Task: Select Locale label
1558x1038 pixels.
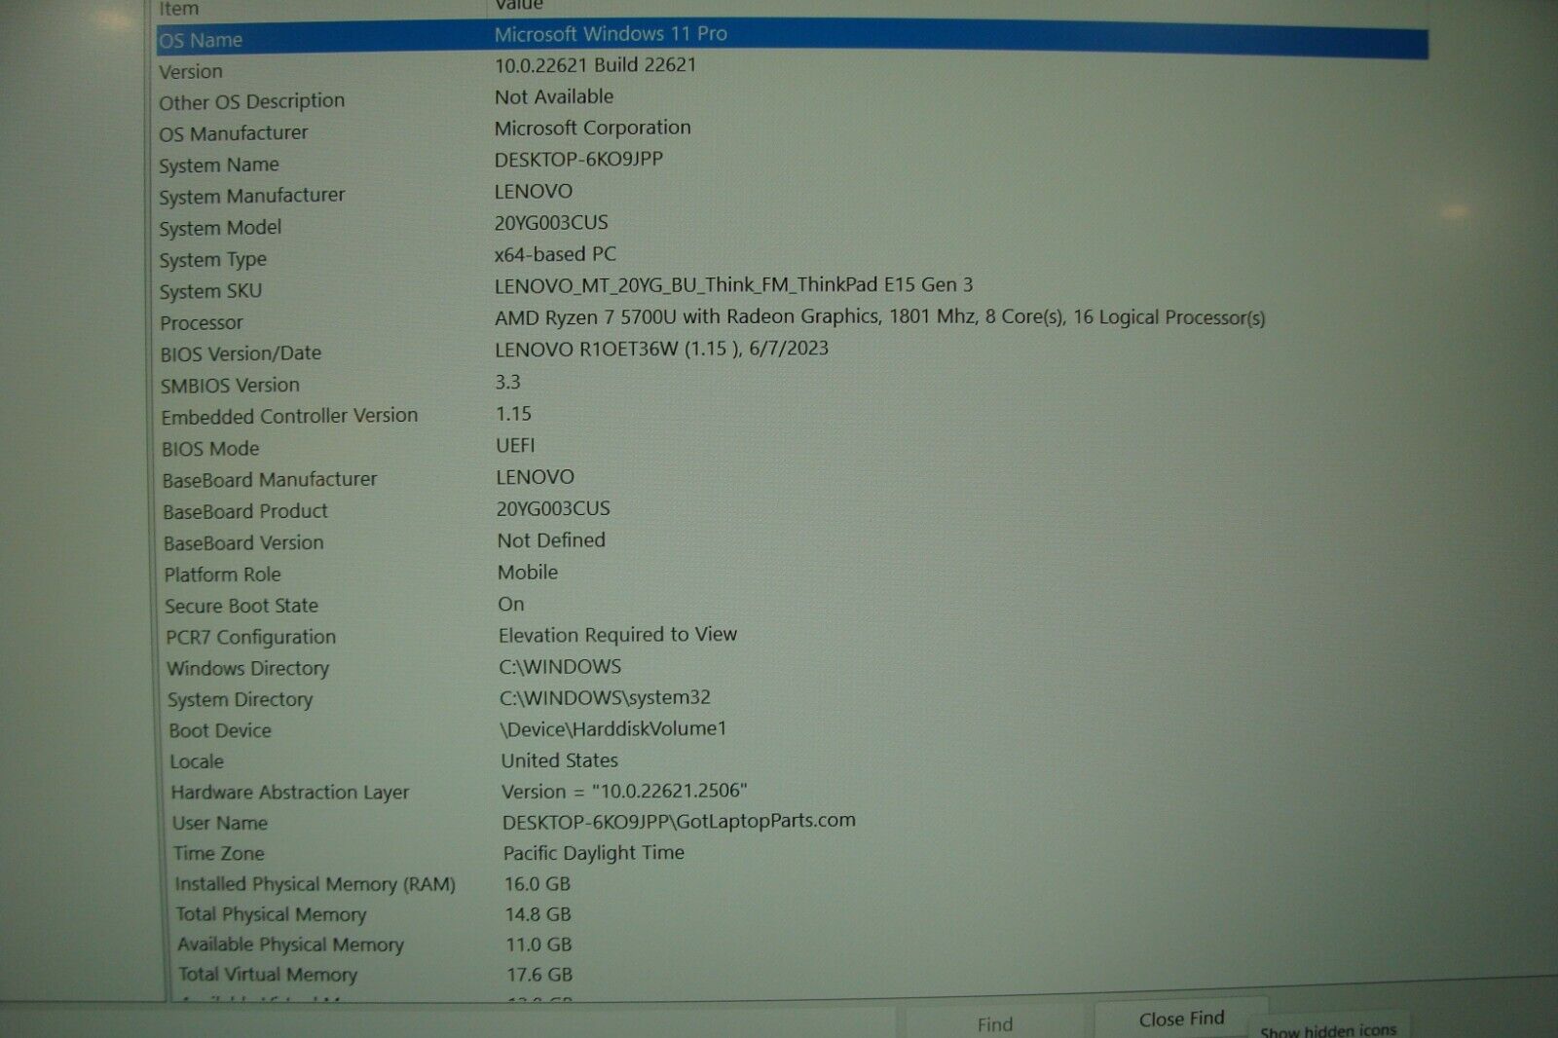Action: (197, 761)
